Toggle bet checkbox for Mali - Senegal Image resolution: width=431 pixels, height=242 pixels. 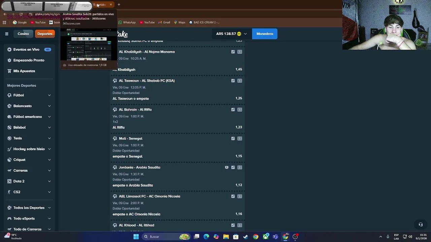tap(233, 138)
